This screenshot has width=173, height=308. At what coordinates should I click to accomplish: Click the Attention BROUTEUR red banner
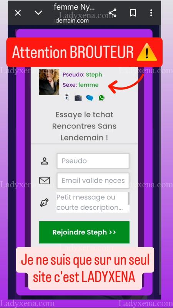(85, 52)
